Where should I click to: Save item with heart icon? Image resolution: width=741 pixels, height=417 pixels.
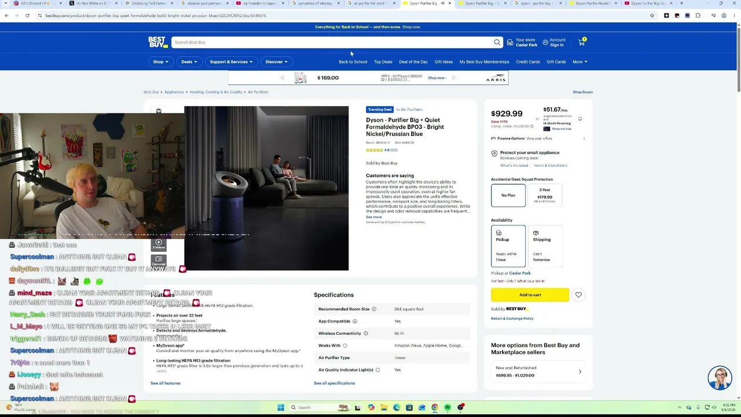(x=578, y=295)
